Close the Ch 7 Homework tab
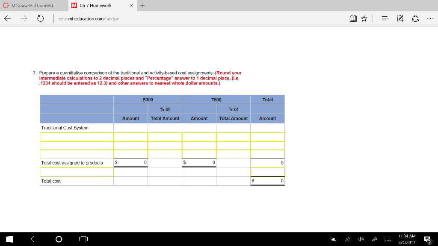This screenshot has height=246, width=438. (x=131, y=6)
